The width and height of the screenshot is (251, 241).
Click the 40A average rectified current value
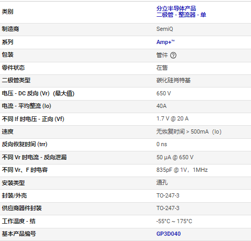pos(161,106)
